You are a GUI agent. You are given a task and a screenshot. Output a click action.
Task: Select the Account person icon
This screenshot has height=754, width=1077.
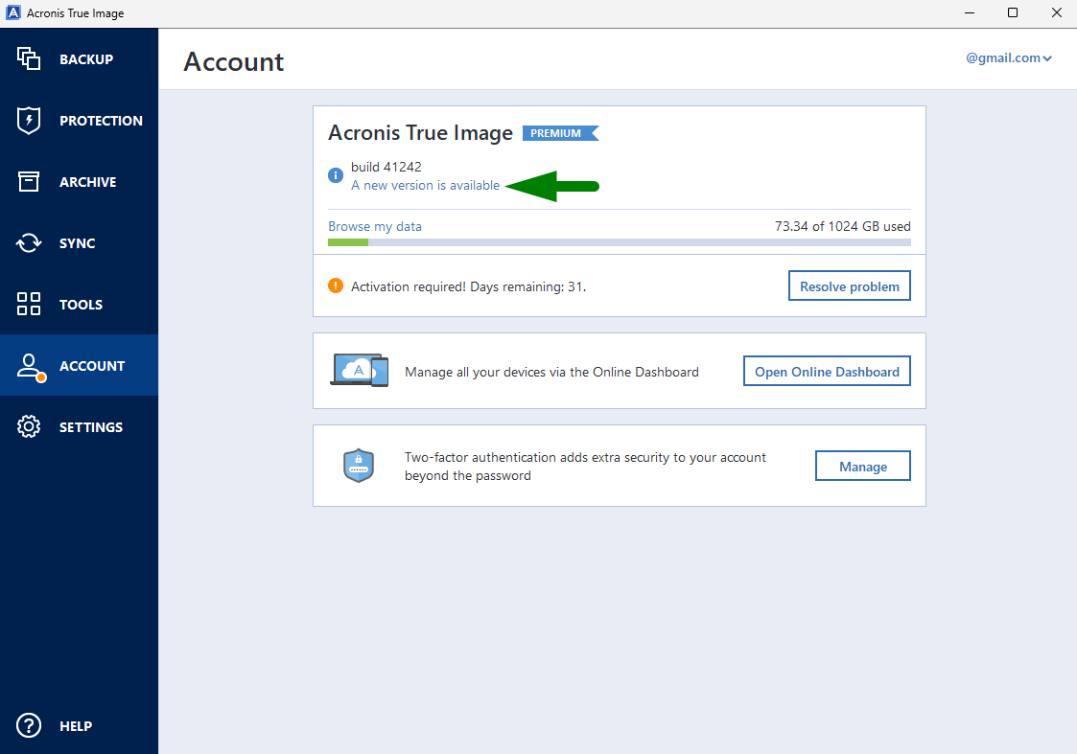click(29, 365)
